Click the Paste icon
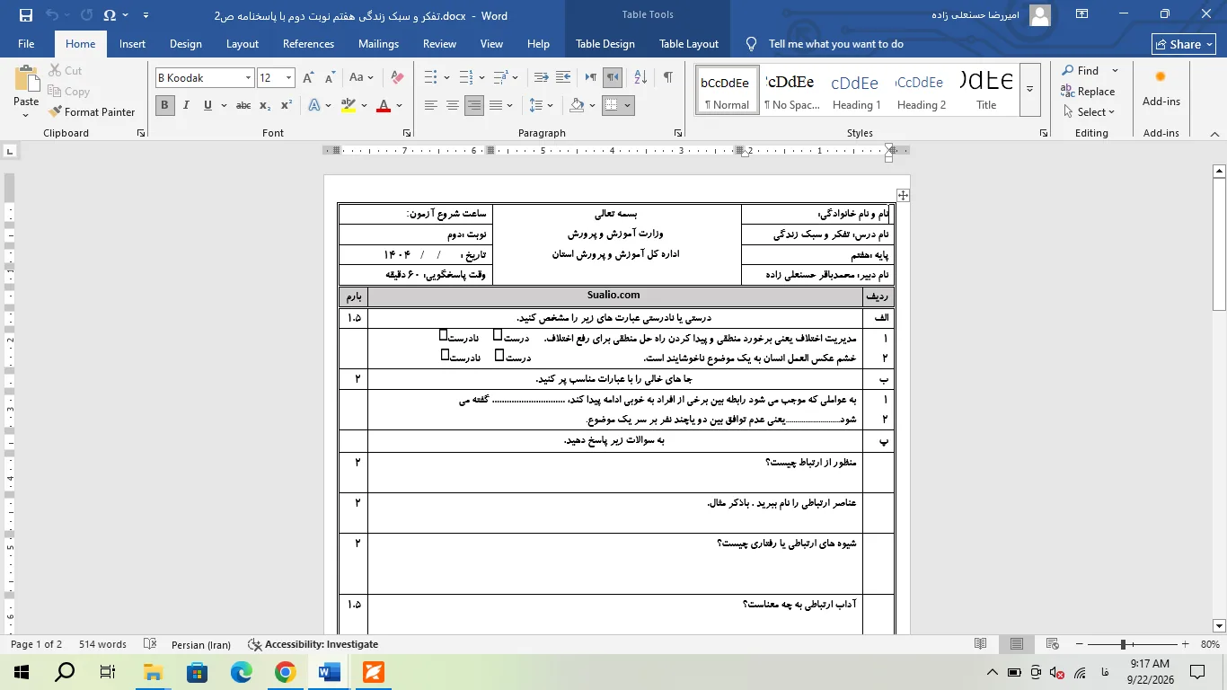Screen dimensions: 1227x690 coord(26,79)
